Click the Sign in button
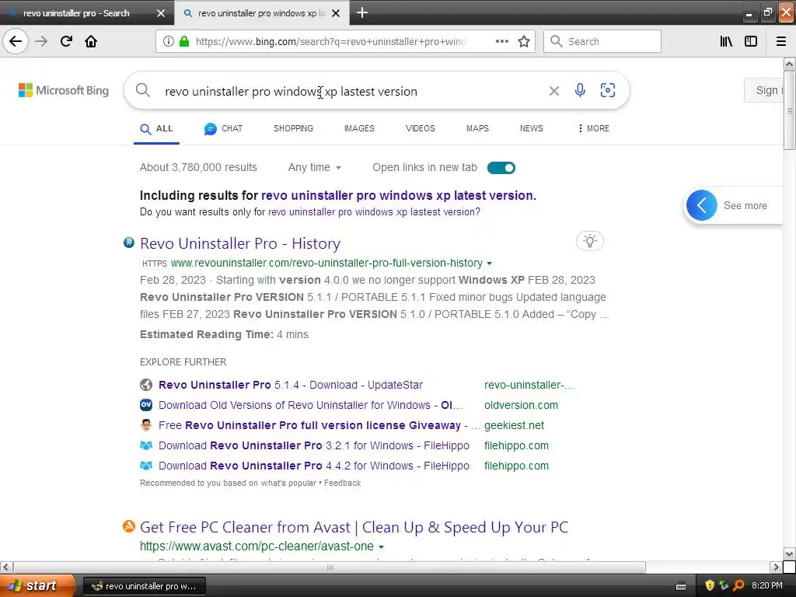 (x=764, y=90)
